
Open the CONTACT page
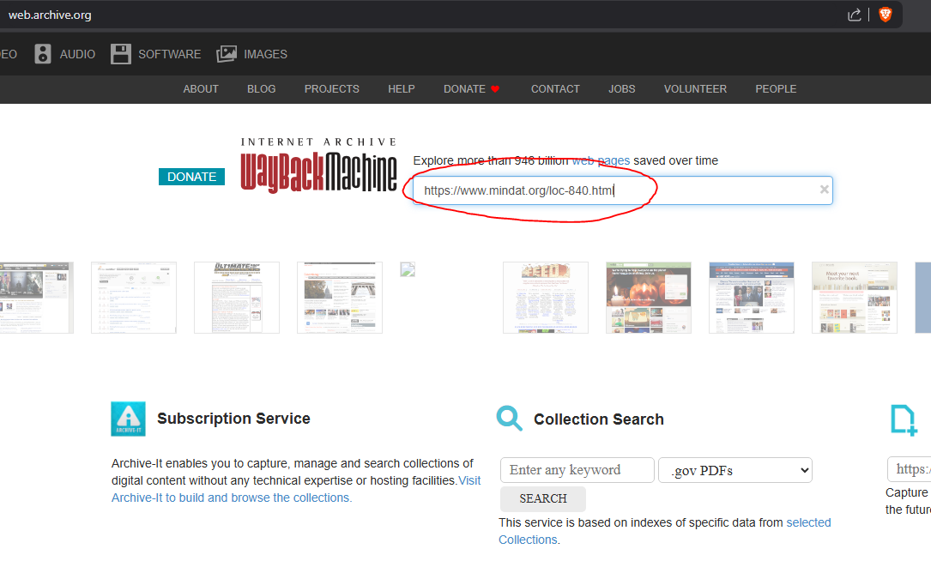555,89
